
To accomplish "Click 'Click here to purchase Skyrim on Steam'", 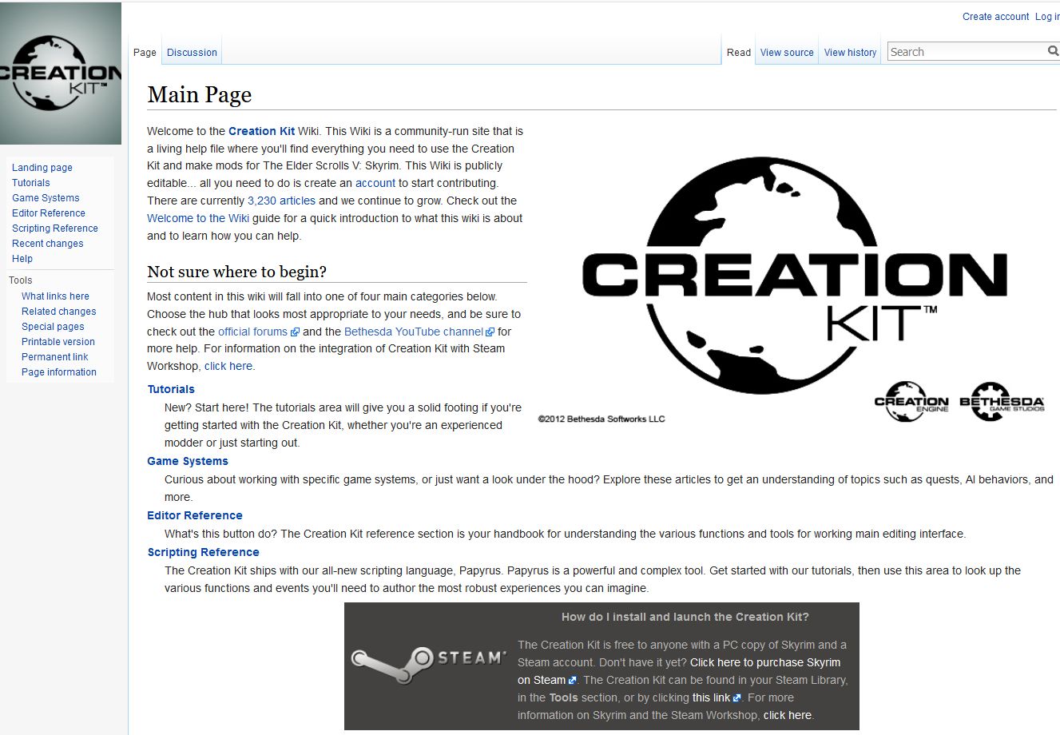I will coord(765,662).
